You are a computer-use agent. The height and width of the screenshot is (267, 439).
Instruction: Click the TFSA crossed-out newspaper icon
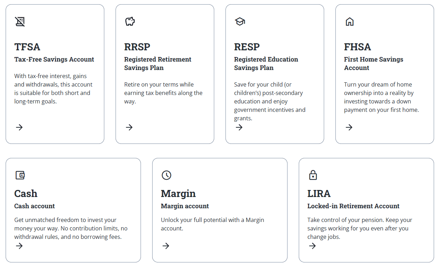coord(20,21)
